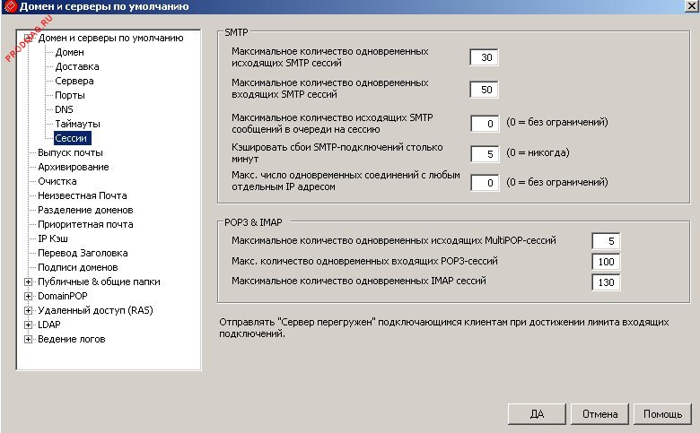Image resolution: width=700 pixels, height=433 pixels.
Task: Open Таймауты in the tree
Action: pyautogui.click(x=77, y=124)
